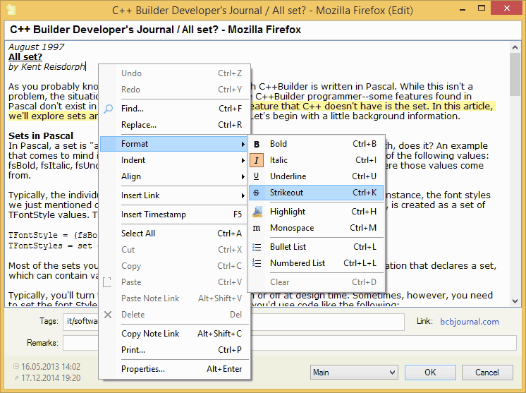
Task: Apply Underline formatting from submenu
Action: (317, 176)
